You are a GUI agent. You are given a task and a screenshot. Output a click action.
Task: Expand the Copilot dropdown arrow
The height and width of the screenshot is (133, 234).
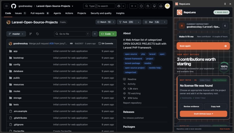coord(123,6)
